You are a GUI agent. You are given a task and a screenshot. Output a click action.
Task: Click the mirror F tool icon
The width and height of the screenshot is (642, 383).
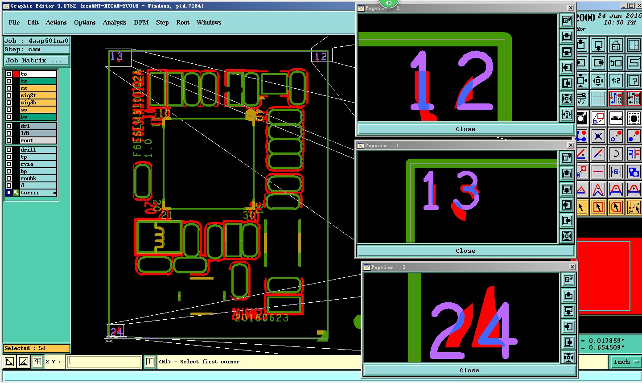point(634,154)
